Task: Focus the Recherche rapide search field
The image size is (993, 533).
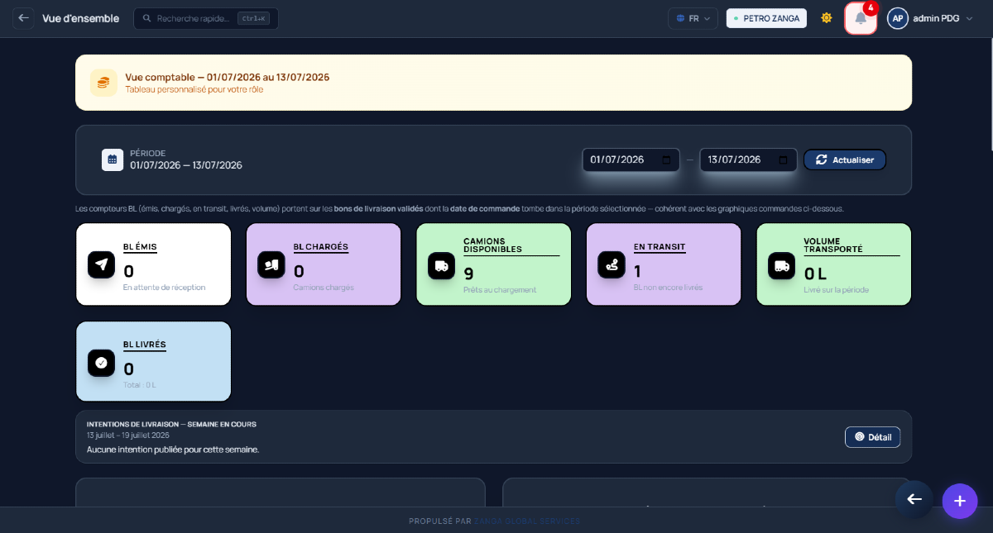Action: (206, 18)
